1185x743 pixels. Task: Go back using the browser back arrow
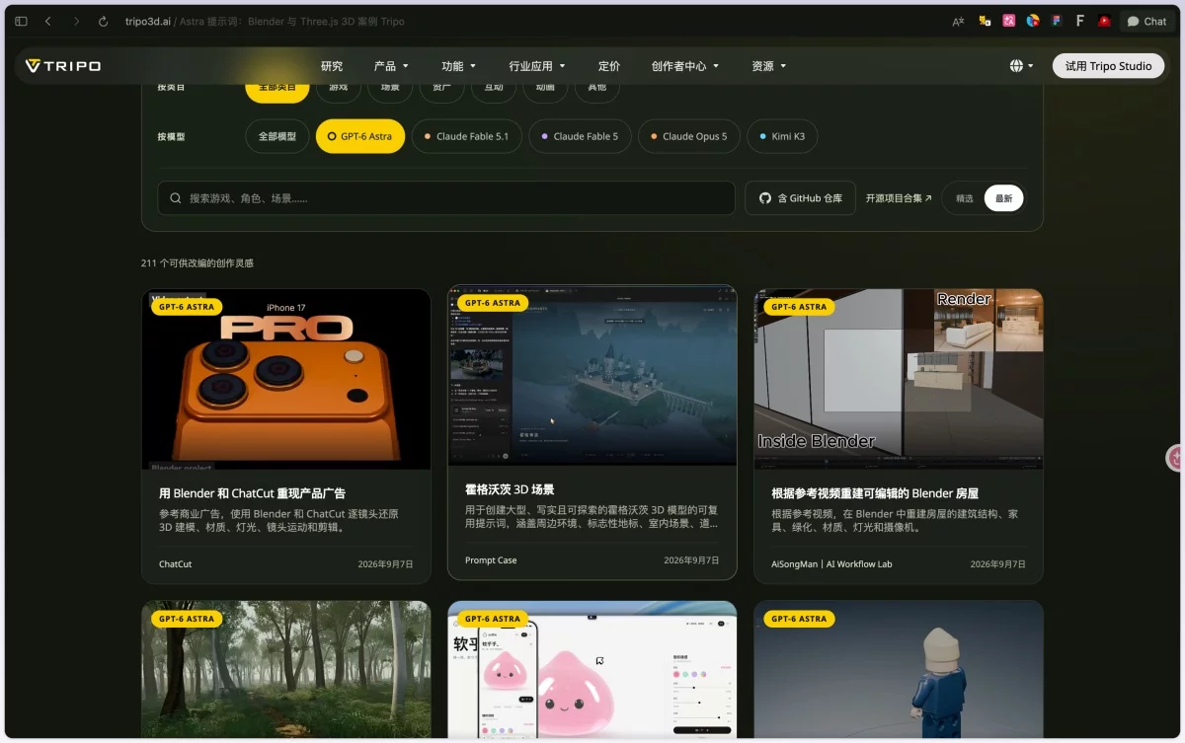[48, 21]
